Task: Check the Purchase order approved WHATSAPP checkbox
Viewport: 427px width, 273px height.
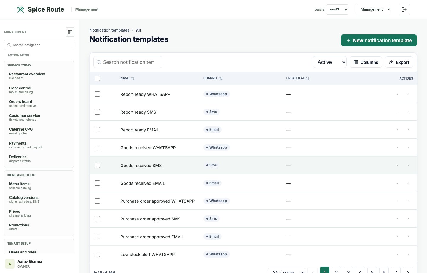Action: click(97, 201)
